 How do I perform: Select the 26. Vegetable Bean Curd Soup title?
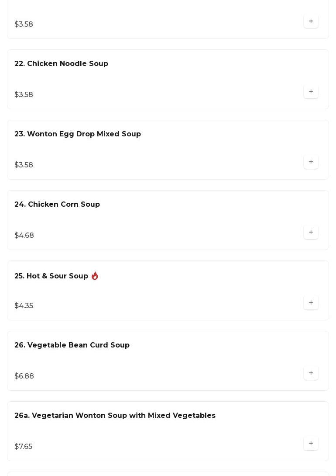pos(72,345)
